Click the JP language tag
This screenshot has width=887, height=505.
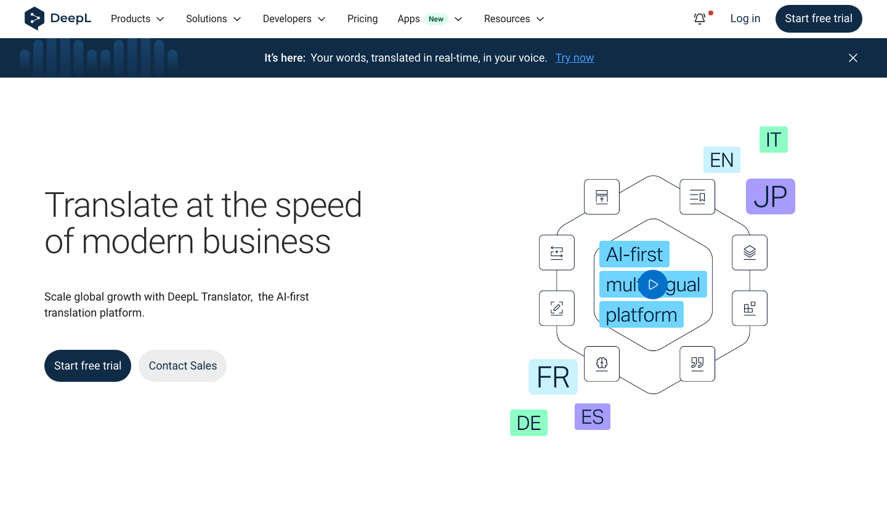[x=771, y=196]
